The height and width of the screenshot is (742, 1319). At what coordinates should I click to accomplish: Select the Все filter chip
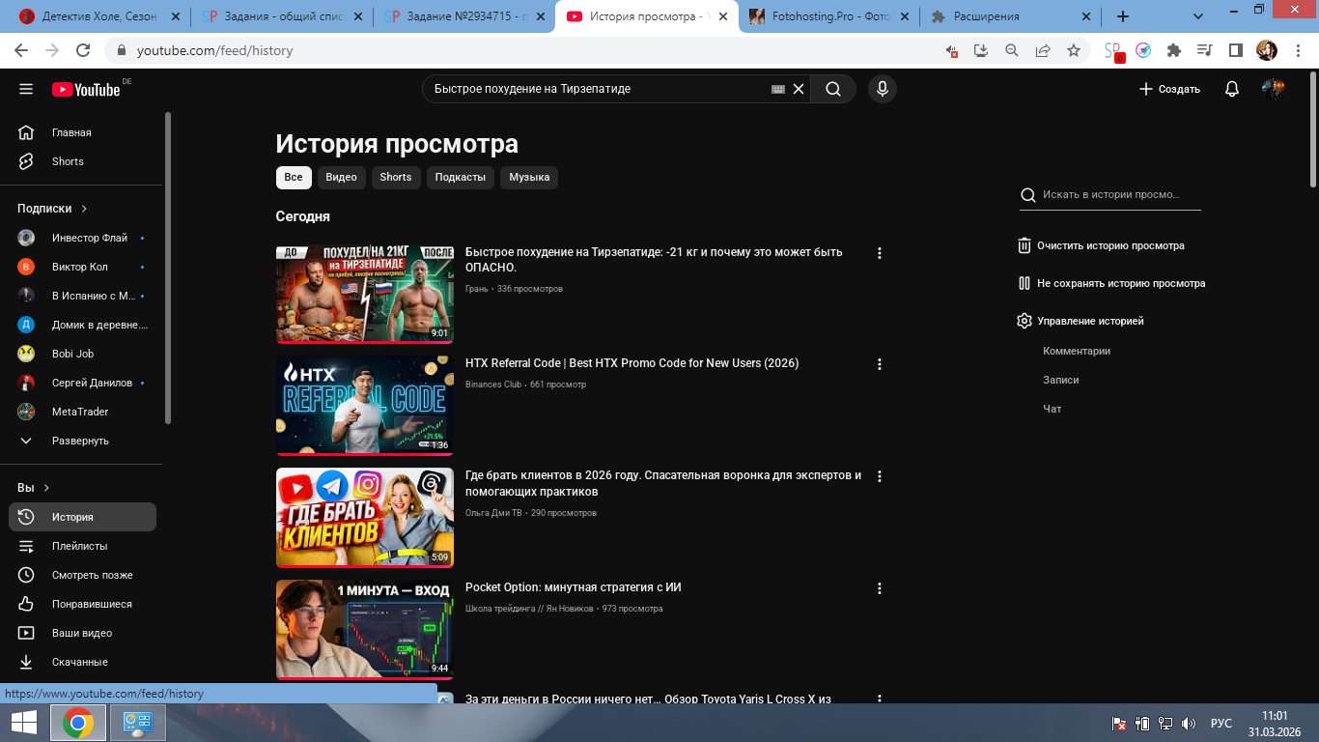click(x=294, y=177)
